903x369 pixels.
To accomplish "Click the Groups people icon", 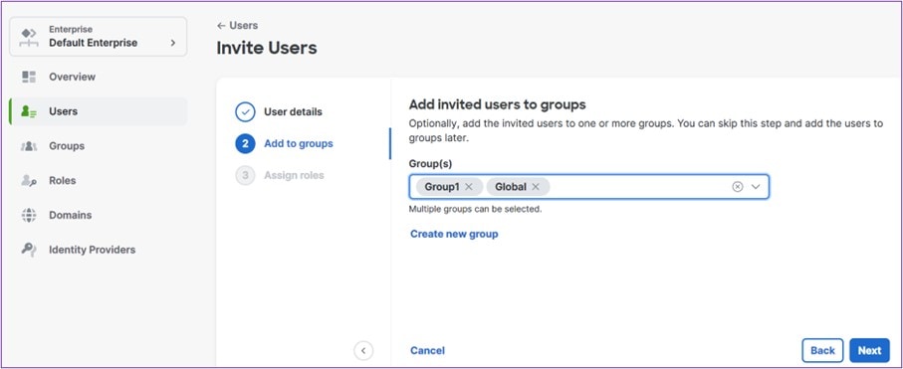I will tap(29, 146).
